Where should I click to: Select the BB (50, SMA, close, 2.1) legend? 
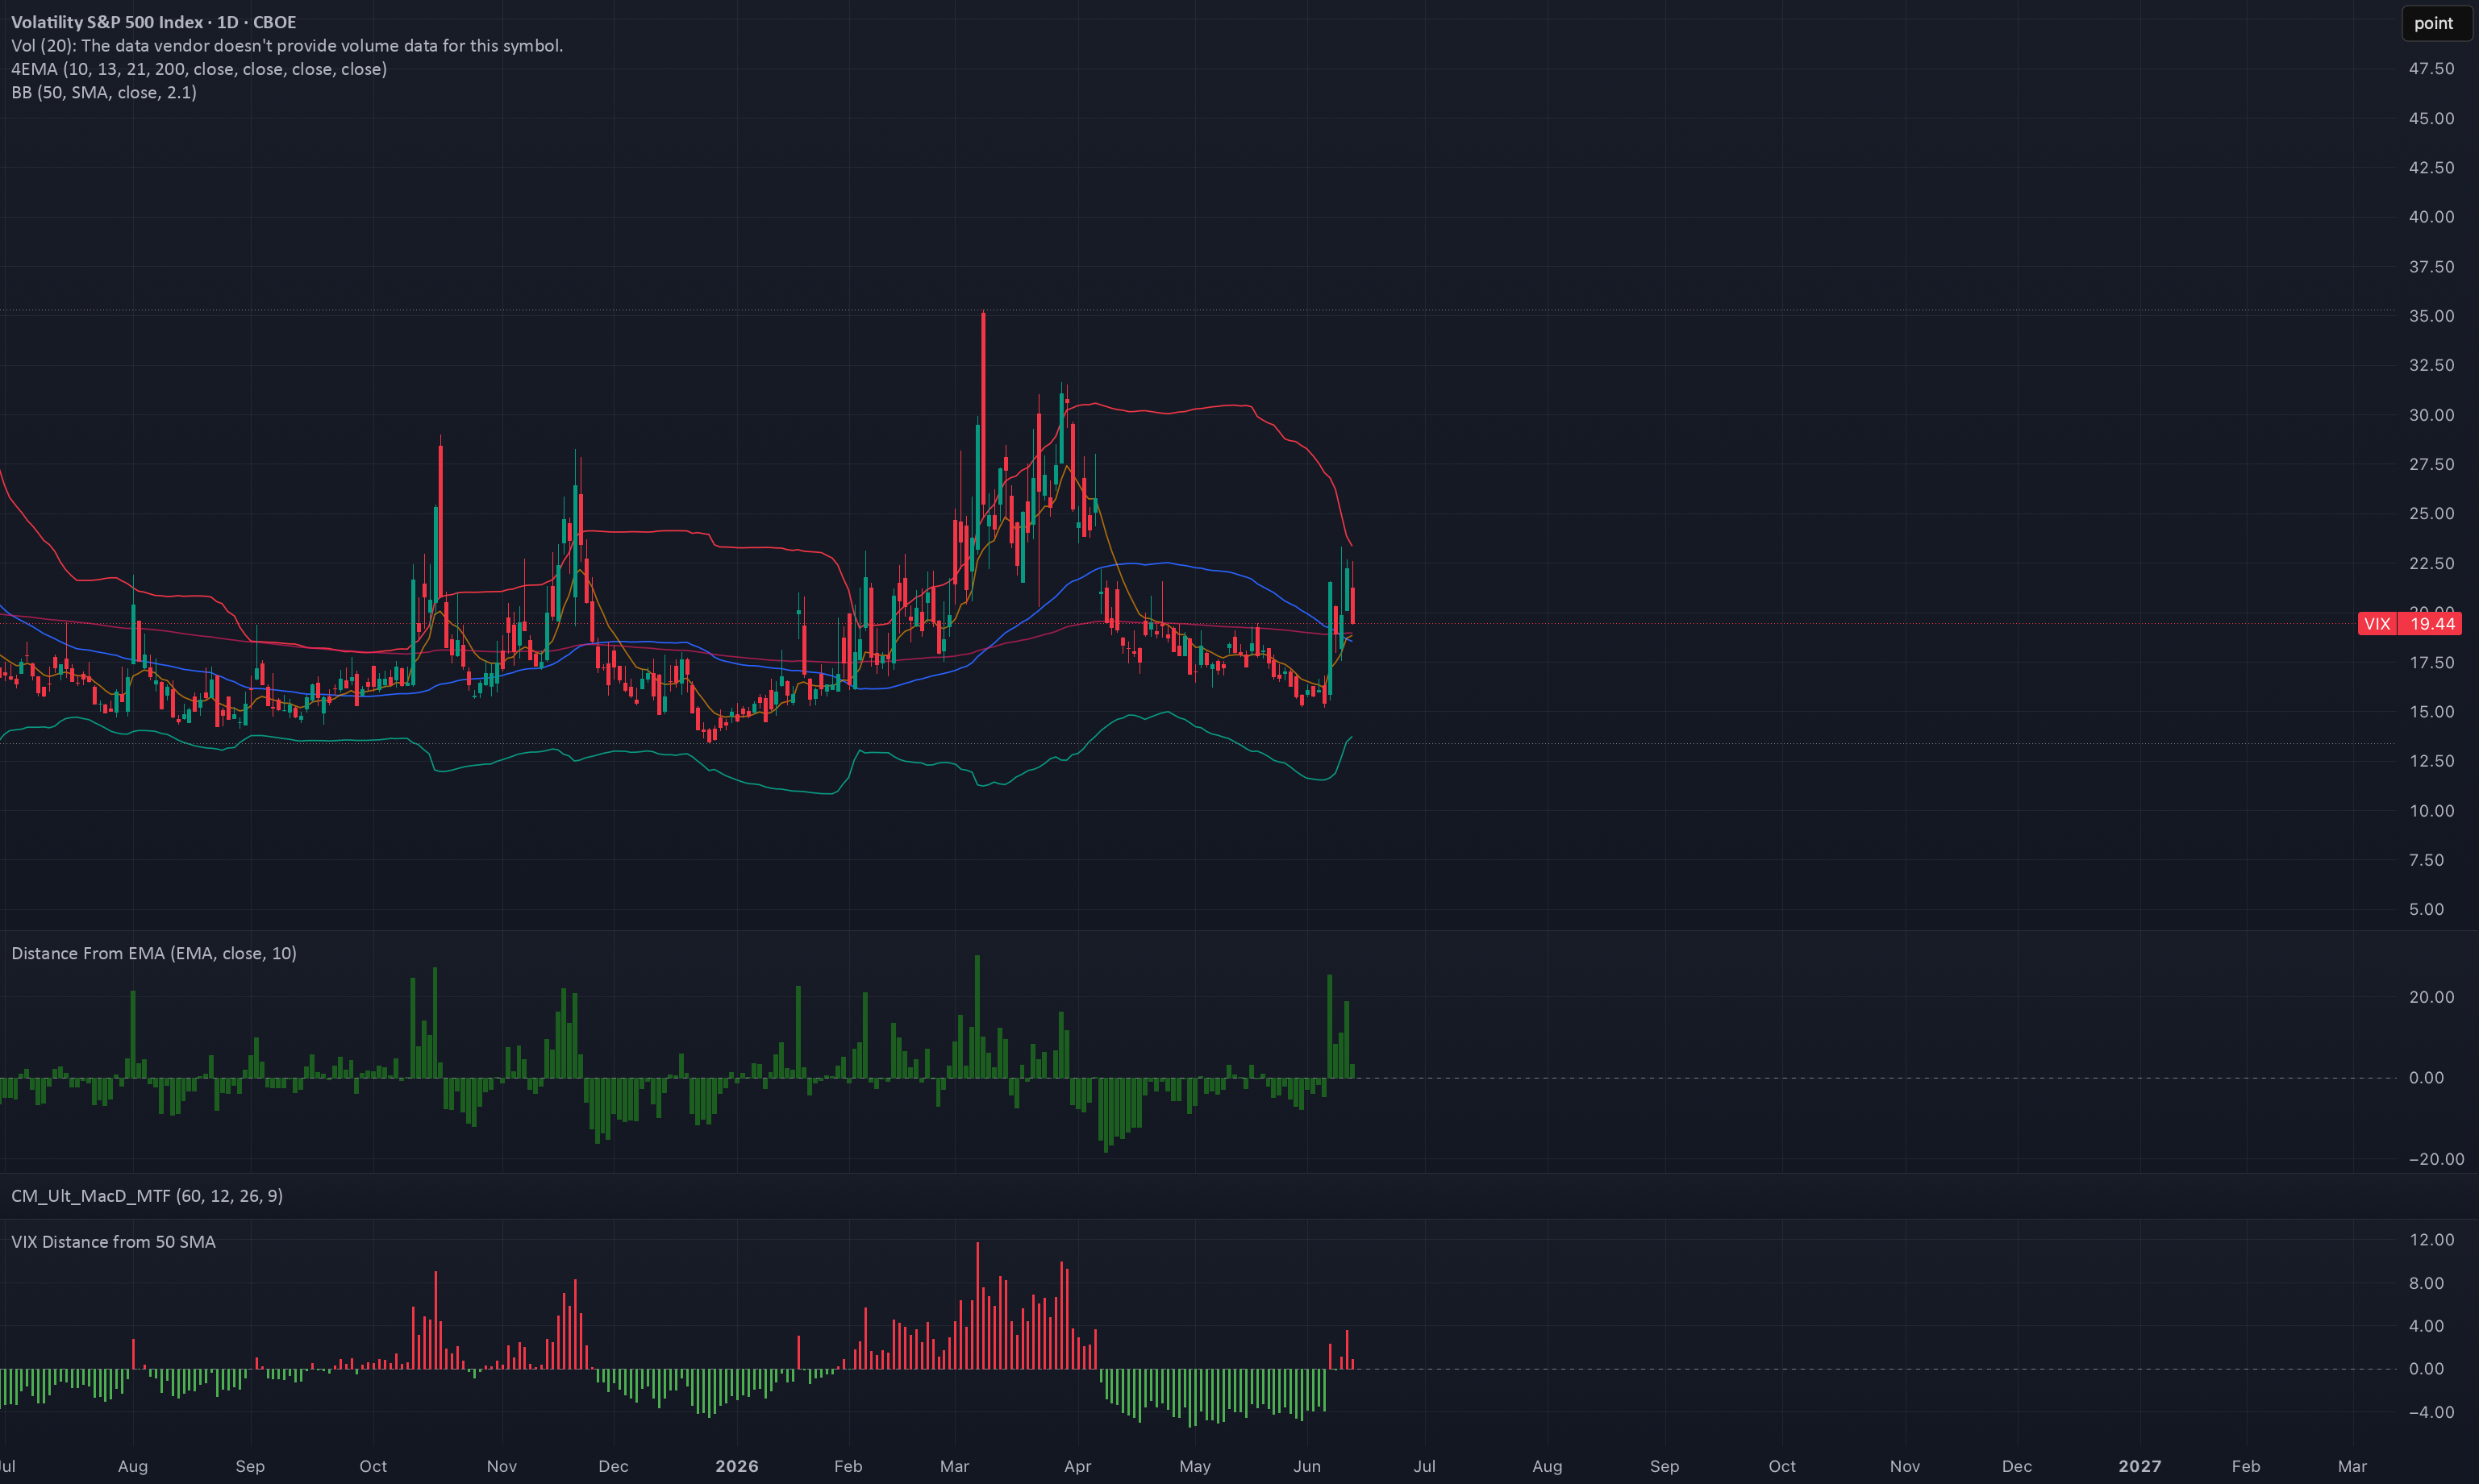tap(104, 92)
